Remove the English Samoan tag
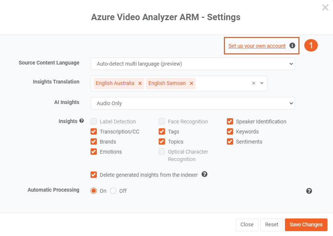The height and width of the screenshot is (236, 333). tap(191, 84)
